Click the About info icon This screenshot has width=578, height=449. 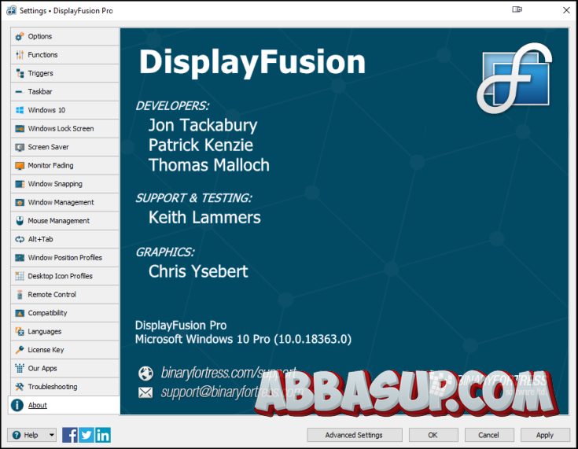pyautogui.click(x=17, y=405)
